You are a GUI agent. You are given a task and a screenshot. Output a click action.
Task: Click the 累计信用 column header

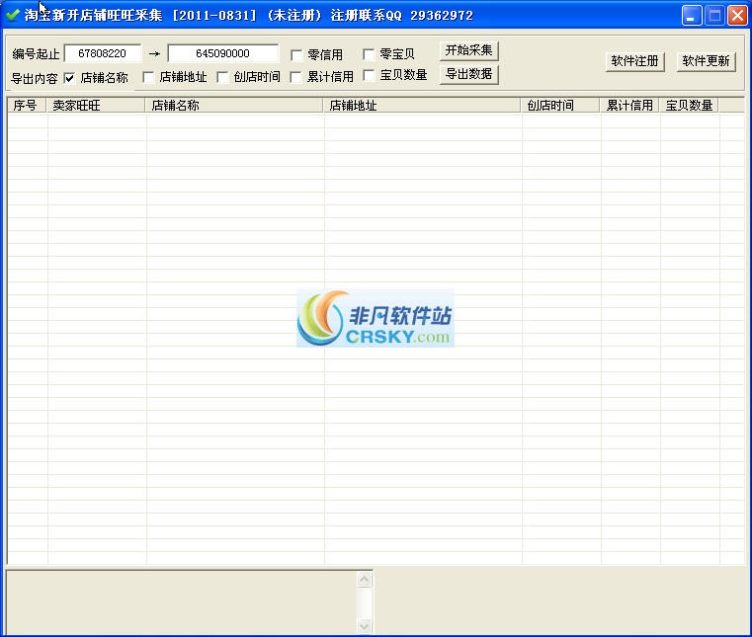(629, 106)
